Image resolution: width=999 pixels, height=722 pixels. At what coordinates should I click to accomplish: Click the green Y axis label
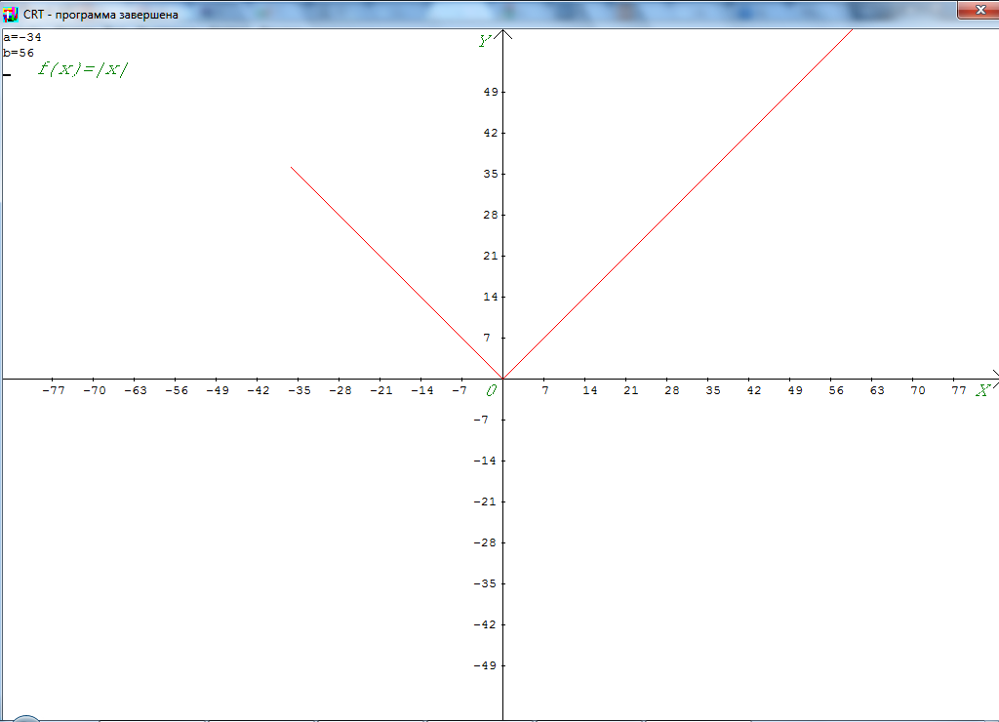(x=484, y=41)
